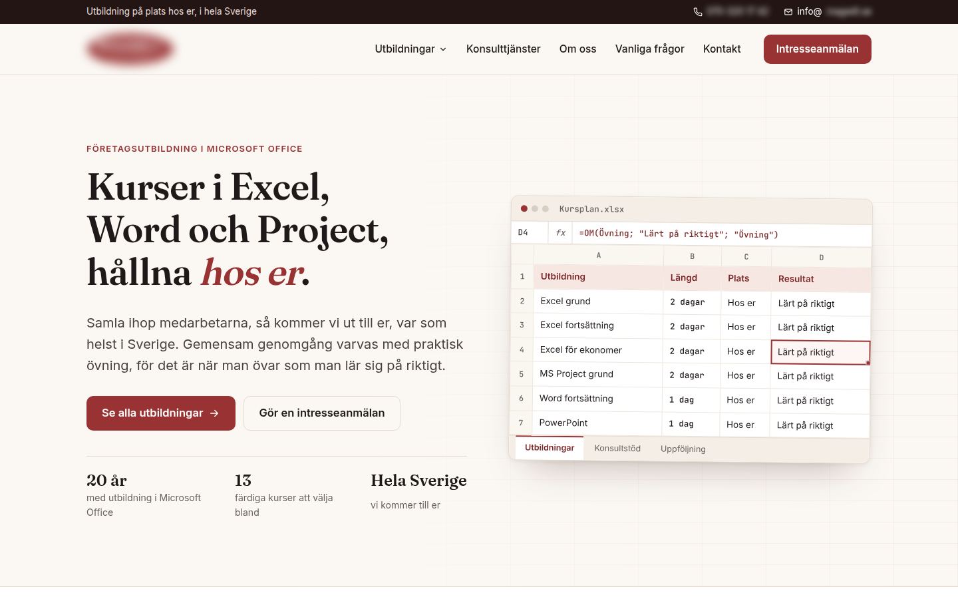This screenshot has width=958, height=599.
Task: Click the 1 dag cell in PowerPoint row
Action: (690, 424)
